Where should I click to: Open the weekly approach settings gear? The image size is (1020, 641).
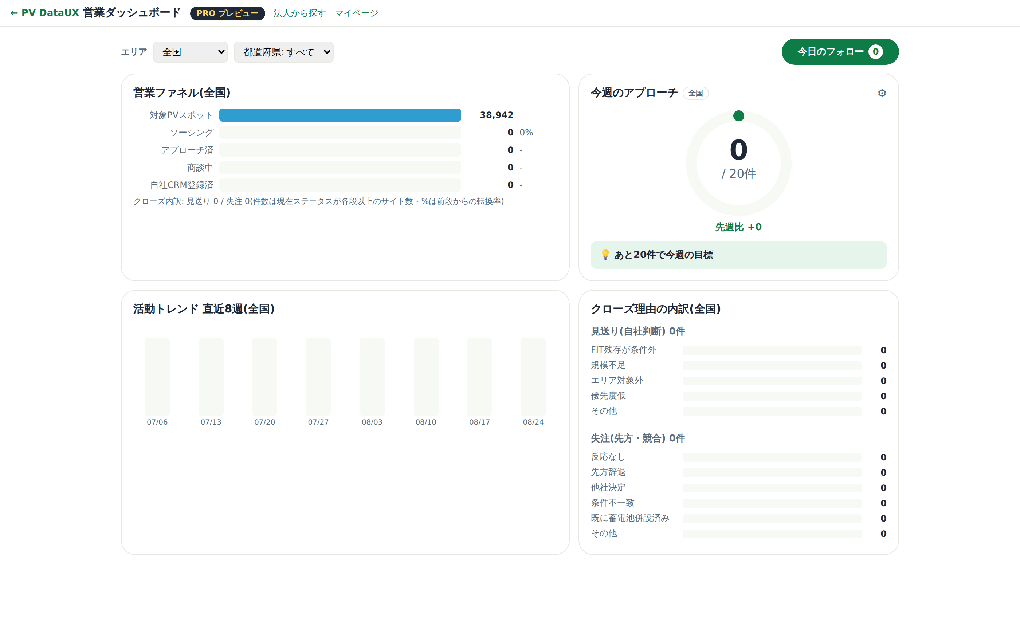coord(882,93)
